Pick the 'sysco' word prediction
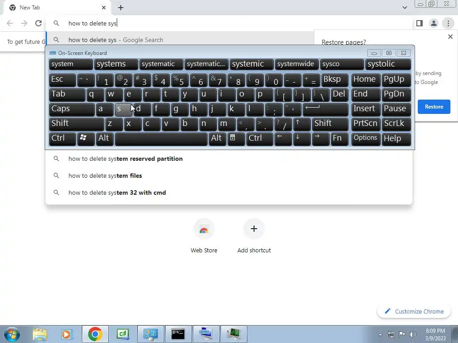 [x=342, y=64]
